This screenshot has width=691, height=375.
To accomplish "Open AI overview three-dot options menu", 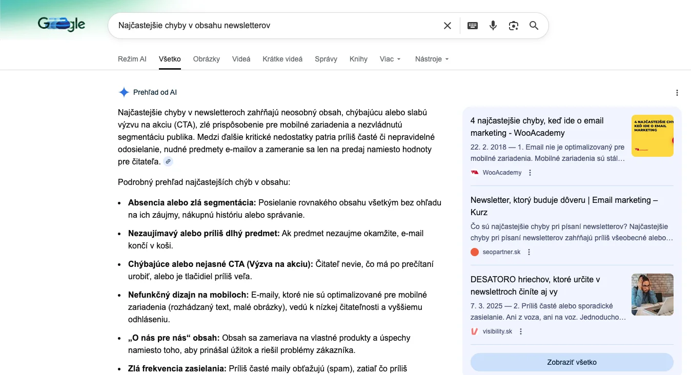I will point(677,93).
